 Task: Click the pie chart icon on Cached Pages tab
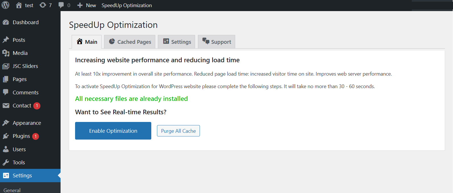click(x=112, y=41)
